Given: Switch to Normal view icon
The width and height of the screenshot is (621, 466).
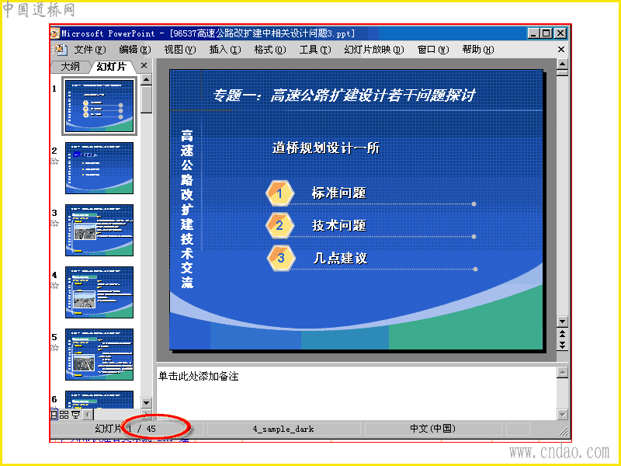Looking at the screenshot, I should click(54, 415).
